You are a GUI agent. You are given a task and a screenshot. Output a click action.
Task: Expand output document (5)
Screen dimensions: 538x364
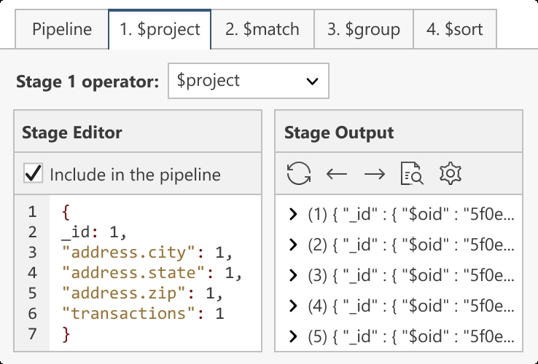pyautogui.click(x=292, y=336)
